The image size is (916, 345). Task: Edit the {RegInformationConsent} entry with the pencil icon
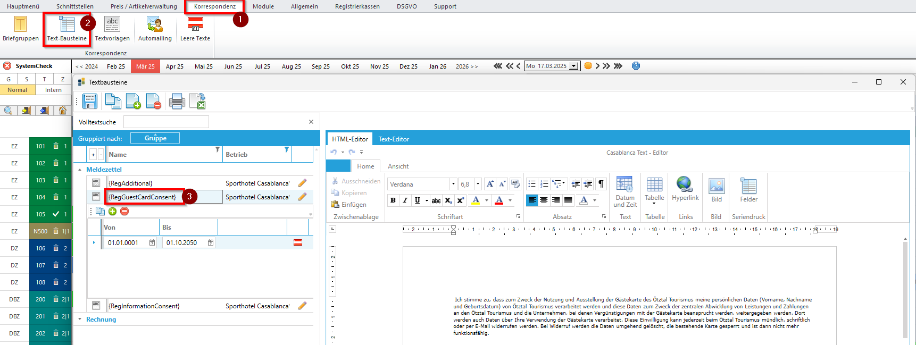[x=303, y=306]
